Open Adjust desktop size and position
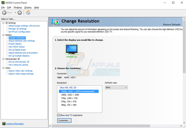This screenshot has width=186, height=128. [x=23, y=53]
